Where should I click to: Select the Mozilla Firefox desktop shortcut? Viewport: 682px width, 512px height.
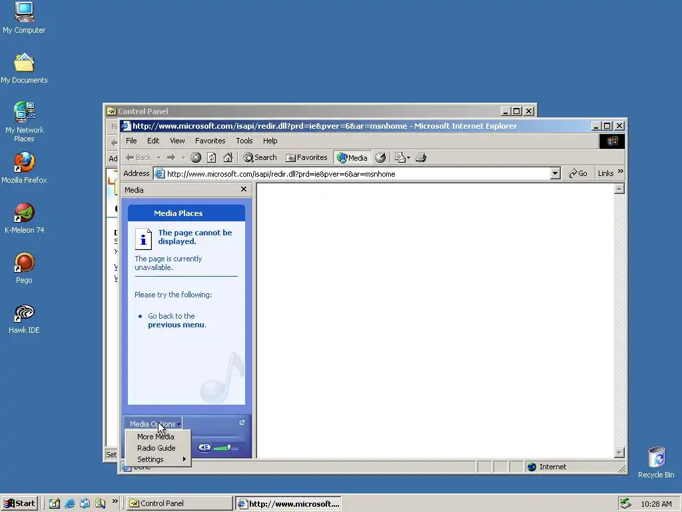24,168
